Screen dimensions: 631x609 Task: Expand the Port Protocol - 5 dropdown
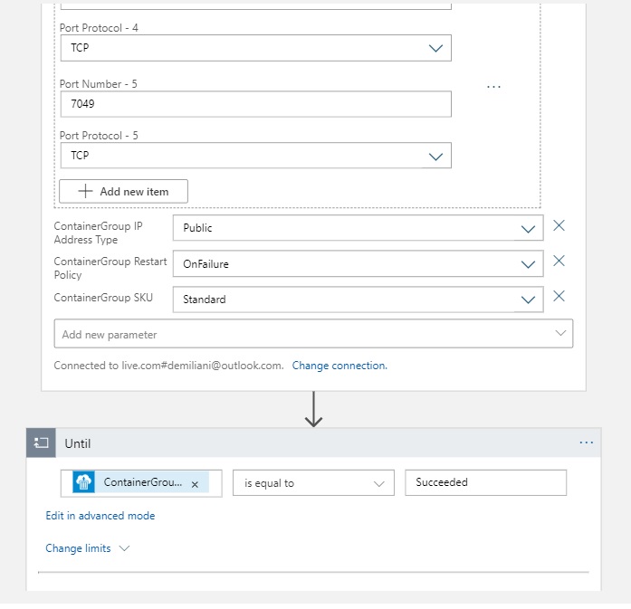[435, 156]
